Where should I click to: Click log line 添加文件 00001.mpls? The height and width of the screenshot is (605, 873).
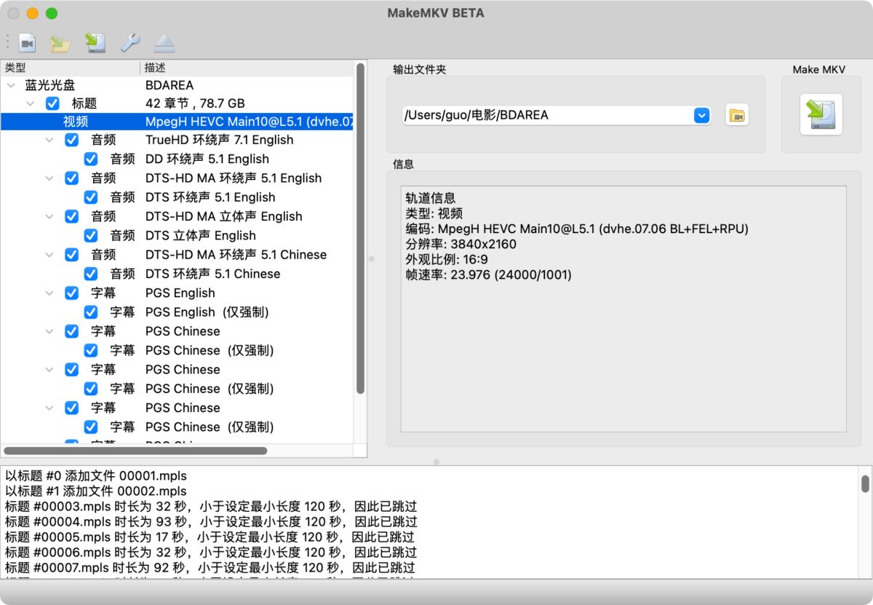96,476
